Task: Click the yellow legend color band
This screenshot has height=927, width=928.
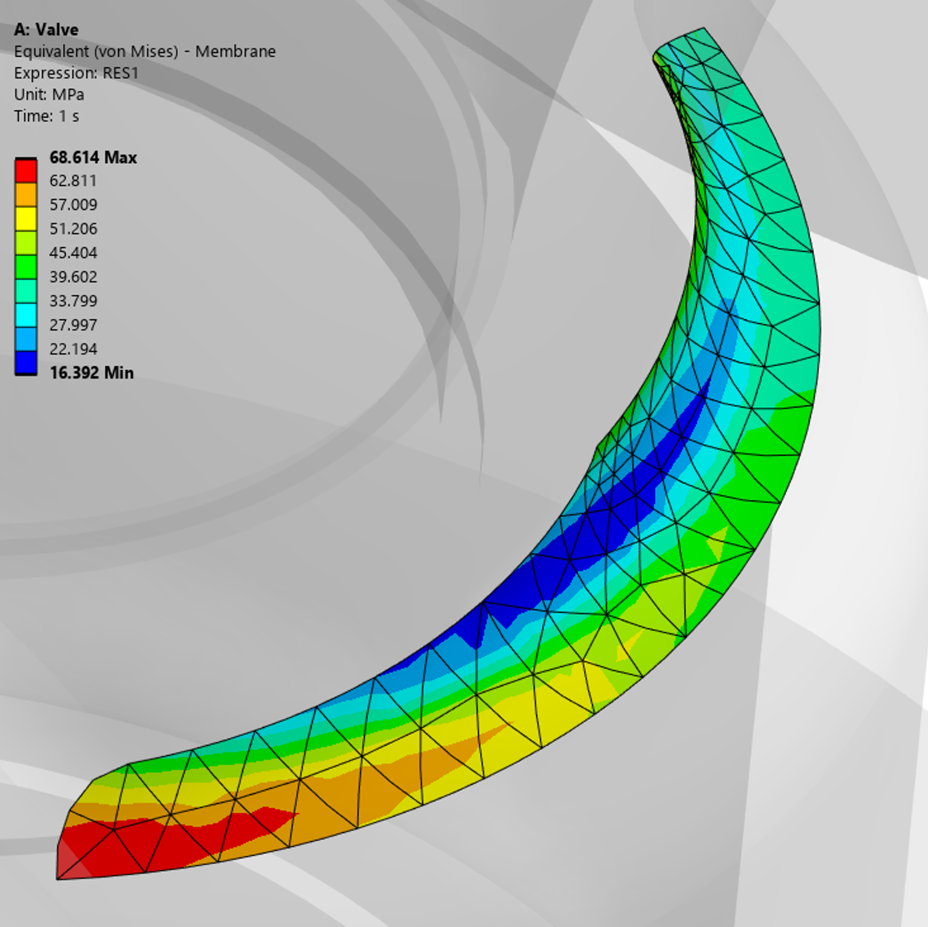Action: (26, 219)
